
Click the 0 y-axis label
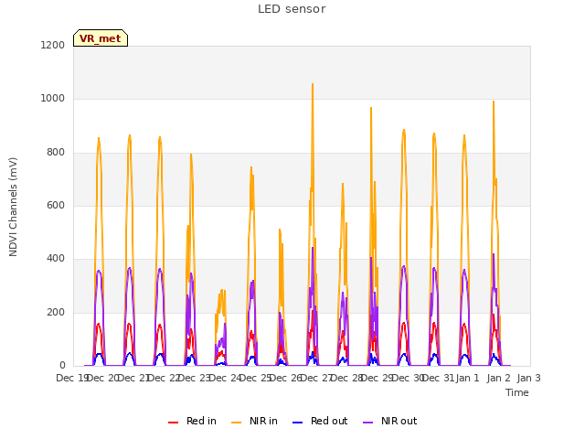point(62,365)
